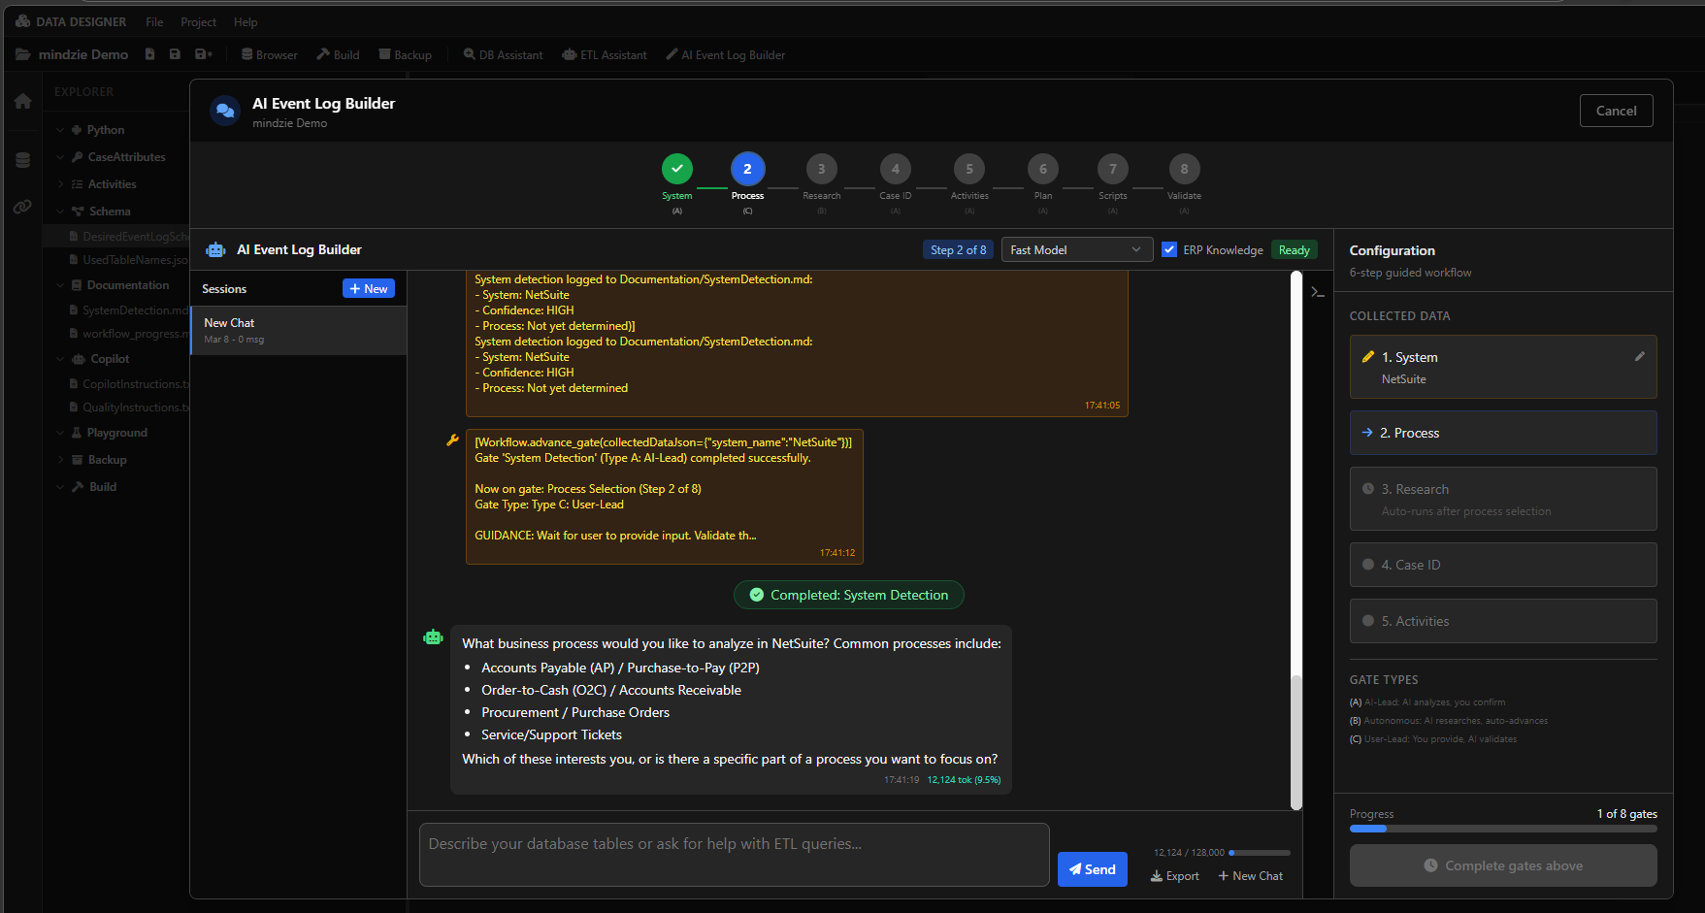Click the chat scrollbar thumb

[1295, 742]
